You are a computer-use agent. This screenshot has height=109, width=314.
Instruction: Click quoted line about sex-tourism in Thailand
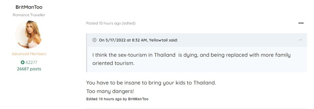click(x=191, y=55)
